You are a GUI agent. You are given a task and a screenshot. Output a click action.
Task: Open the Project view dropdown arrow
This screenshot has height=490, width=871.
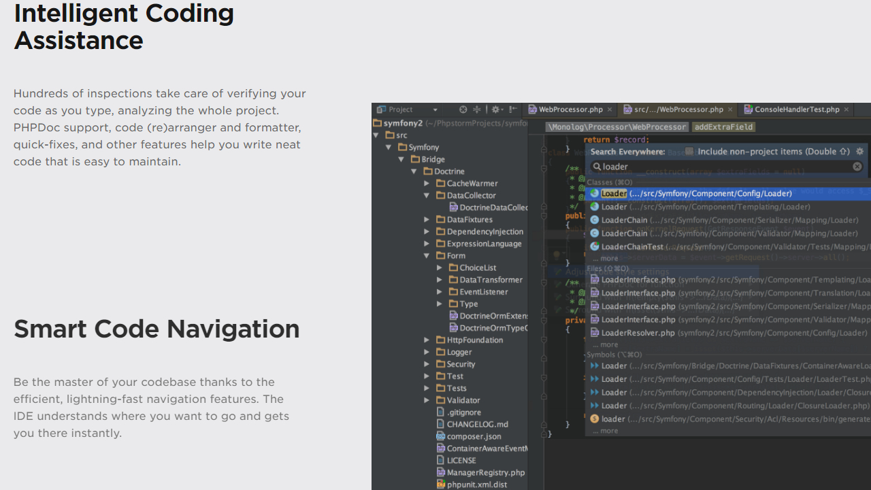click(x=435, y=110)
